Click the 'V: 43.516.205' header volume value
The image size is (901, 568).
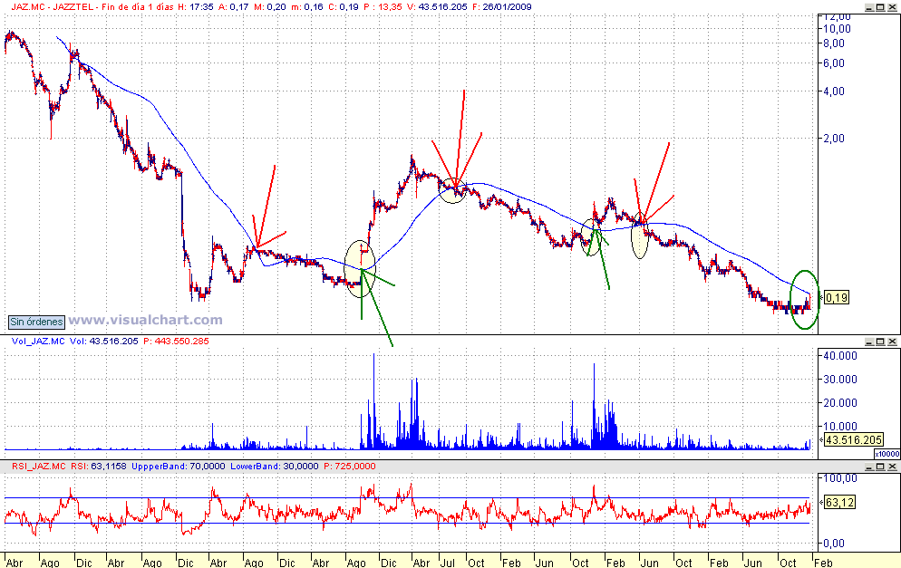click(x=437, y=7)
